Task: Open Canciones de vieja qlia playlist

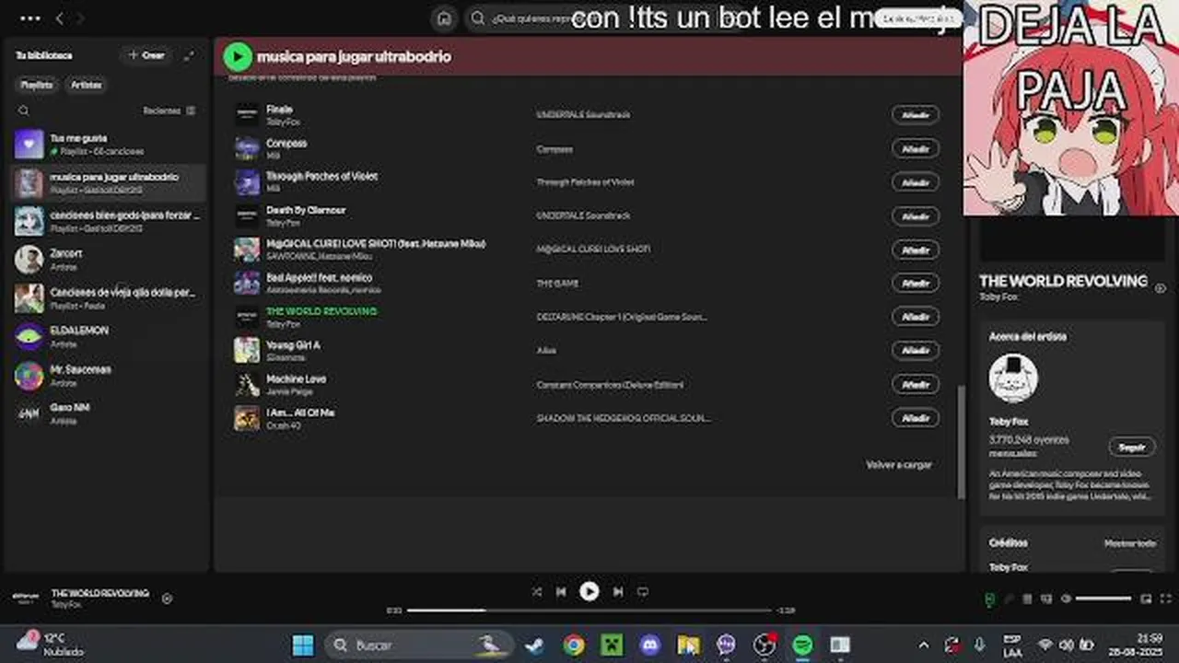Action: [109, 298]
